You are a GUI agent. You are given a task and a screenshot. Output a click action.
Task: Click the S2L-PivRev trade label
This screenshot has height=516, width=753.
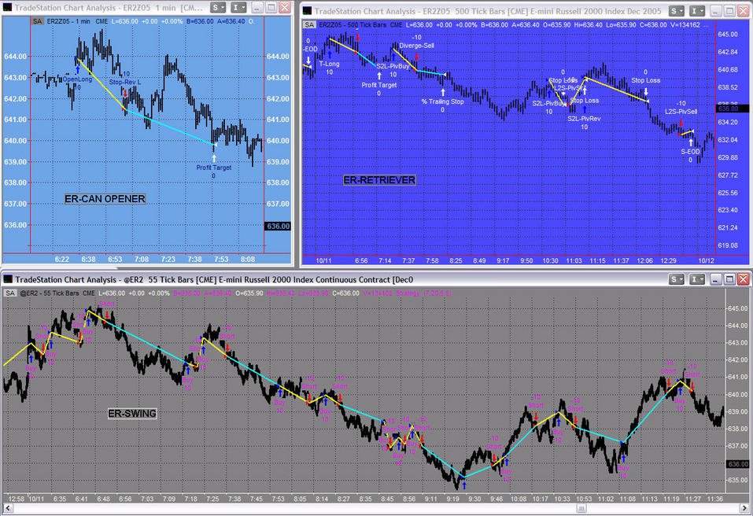584,119
